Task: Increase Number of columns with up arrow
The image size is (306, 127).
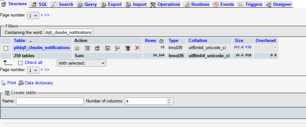Action: (x=169, y=100)
